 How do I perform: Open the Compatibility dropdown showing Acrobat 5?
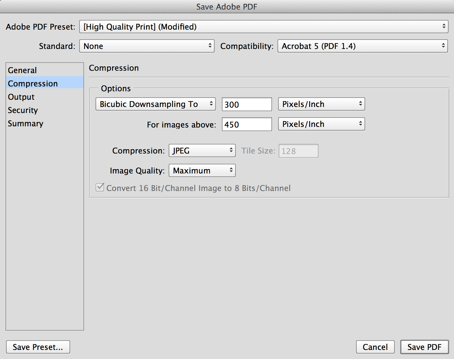pos(363,46)
